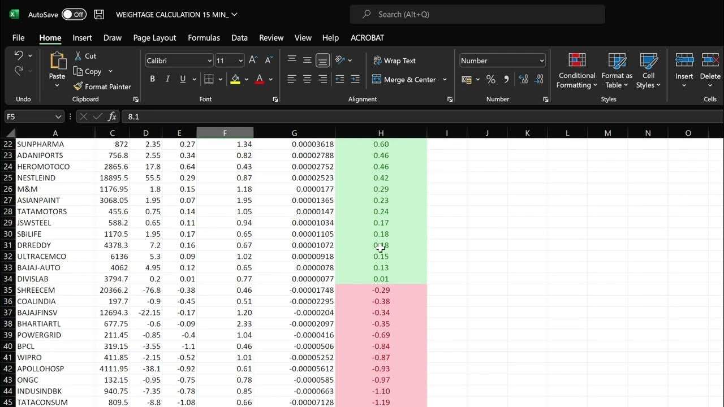Toggle Top Align

coord(292,60)
